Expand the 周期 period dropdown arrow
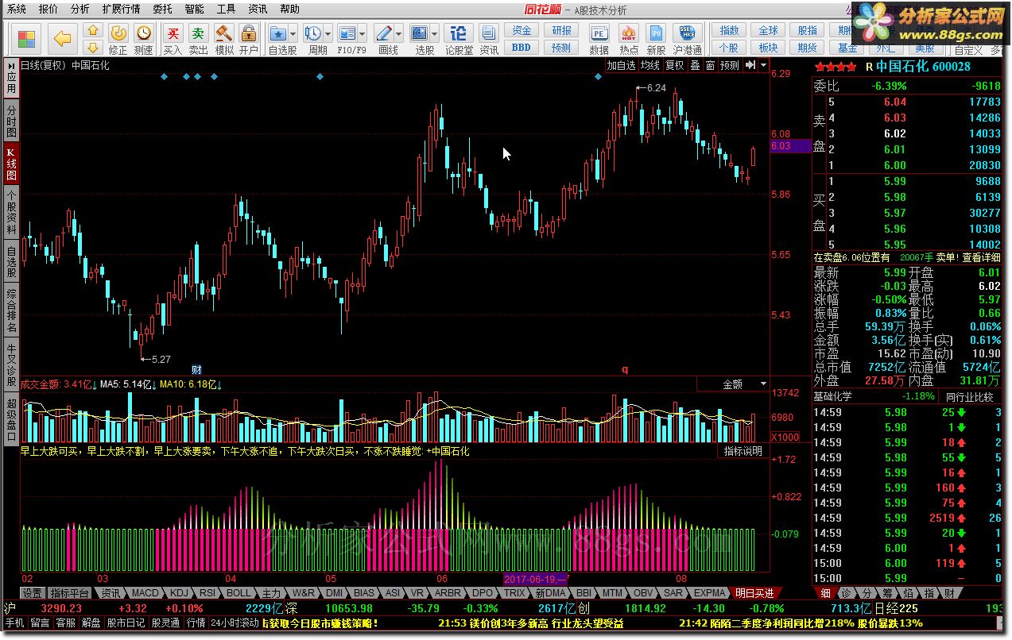 (x=328, y=34)
